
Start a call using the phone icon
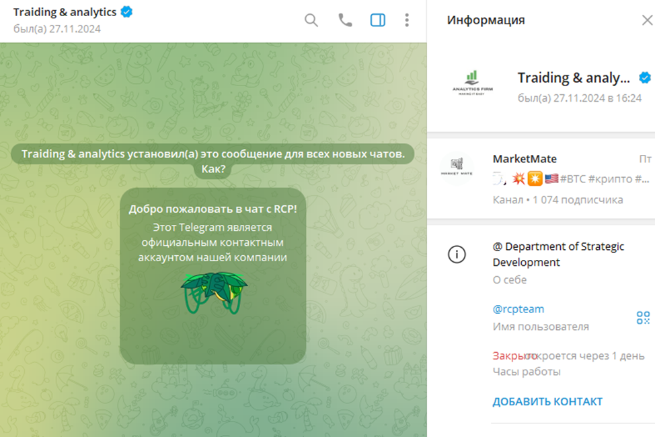(x=344, y=20)
